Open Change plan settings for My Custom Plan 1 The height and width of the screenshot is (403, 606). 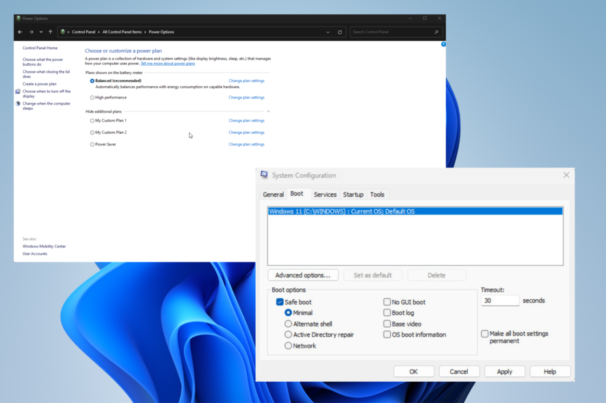click(247, 121)
